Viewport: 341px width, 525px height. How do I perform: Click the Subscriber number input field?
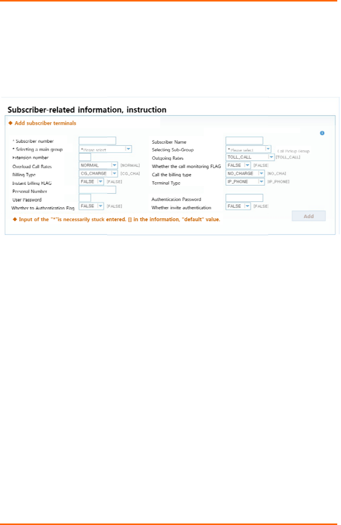[x=97, y=141]
